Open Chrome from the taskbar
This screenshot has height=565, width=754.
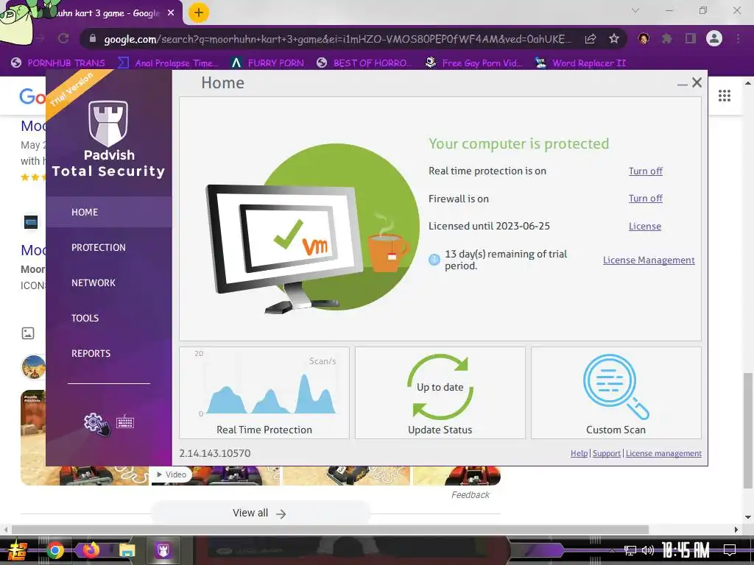point(54,550)
